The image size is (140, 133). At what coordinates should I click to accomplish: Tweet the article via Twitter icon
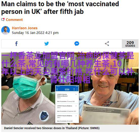pyautogui.click(x=46, y=43)
